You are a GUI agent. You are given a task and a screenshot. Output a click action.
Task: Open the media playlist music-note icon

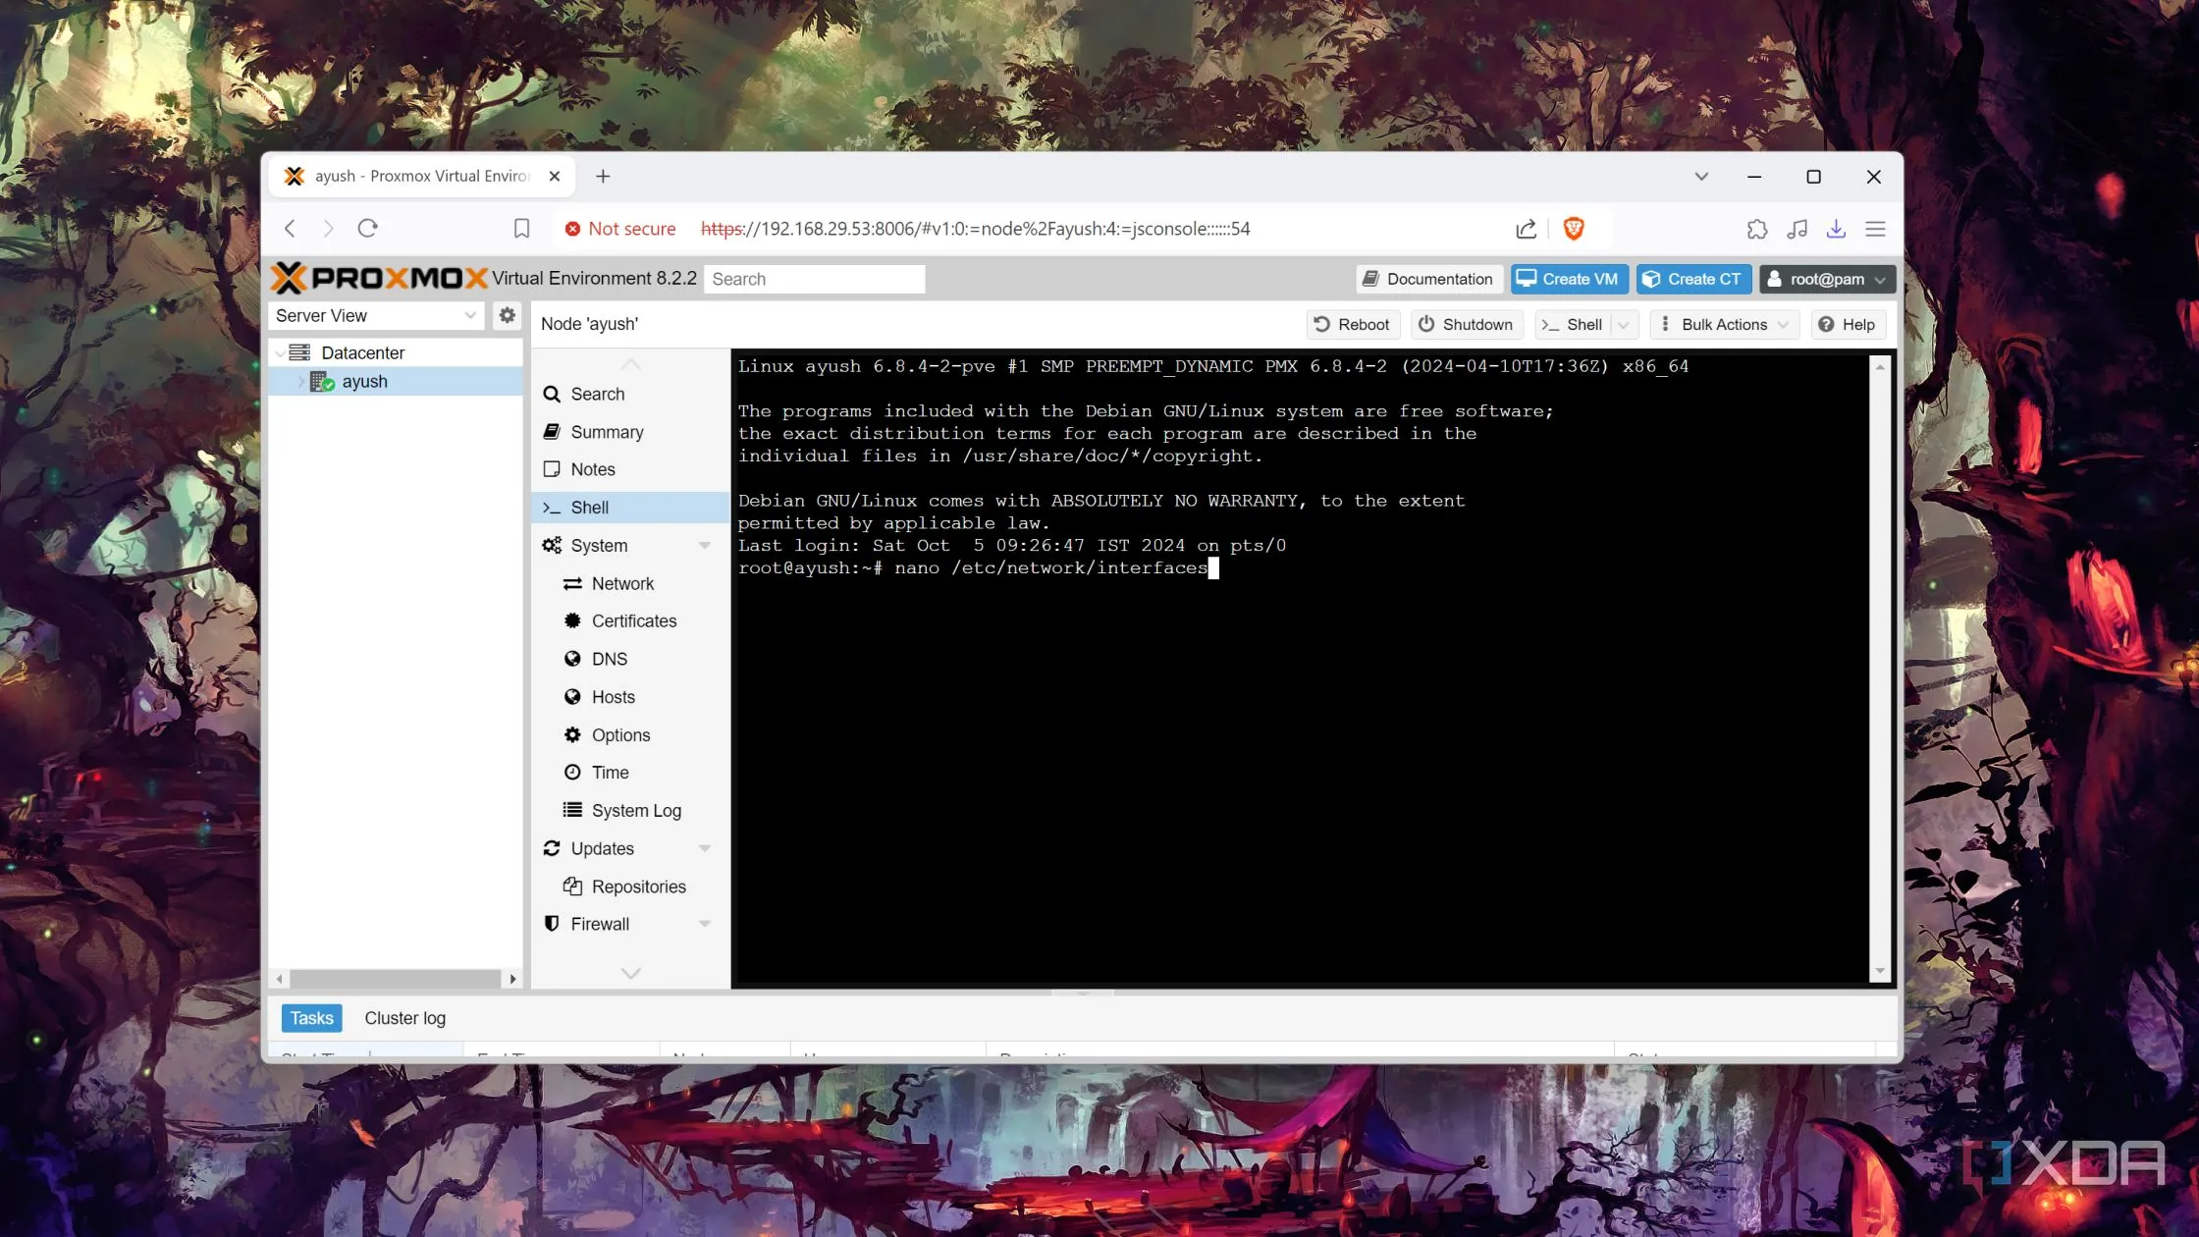1797,229
